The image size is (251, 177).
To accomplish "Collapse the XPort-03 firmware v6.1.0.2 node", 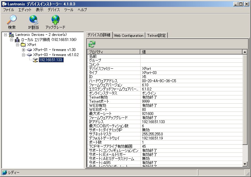I will [23, 55].
